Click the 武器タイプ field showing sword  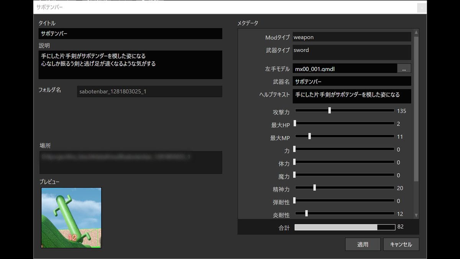pyautogui.click(x=352, y=52)
